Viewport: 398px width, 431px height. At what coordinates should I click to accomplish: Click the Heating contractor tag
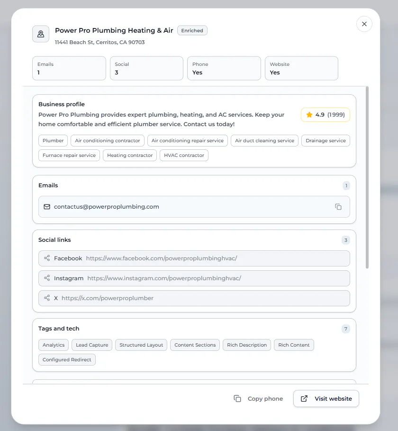130,156
